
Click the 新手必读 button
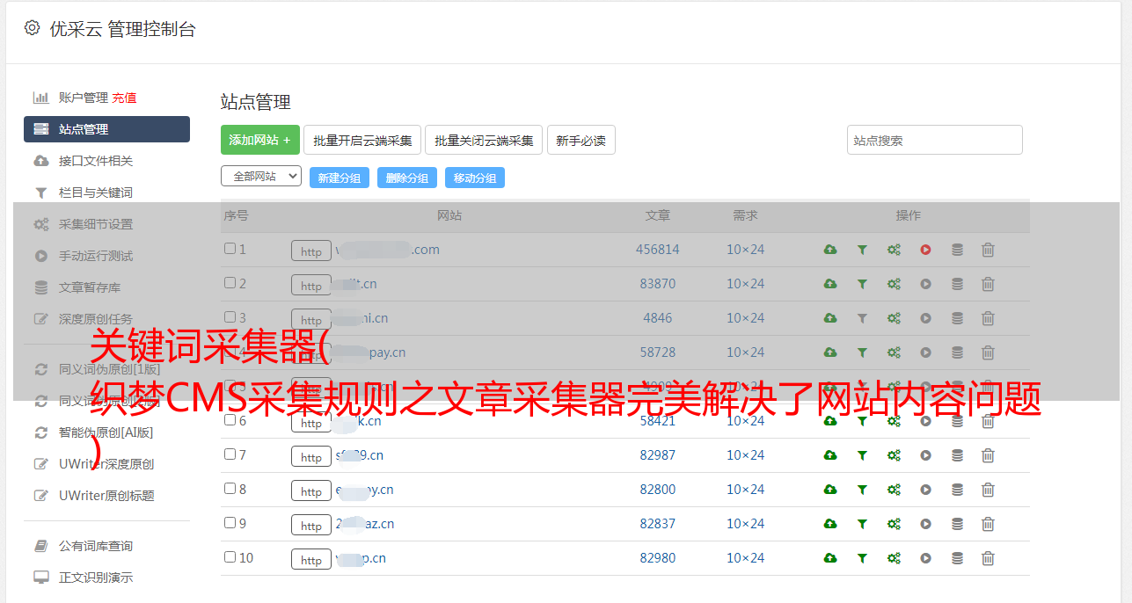[x=581, y=140]
